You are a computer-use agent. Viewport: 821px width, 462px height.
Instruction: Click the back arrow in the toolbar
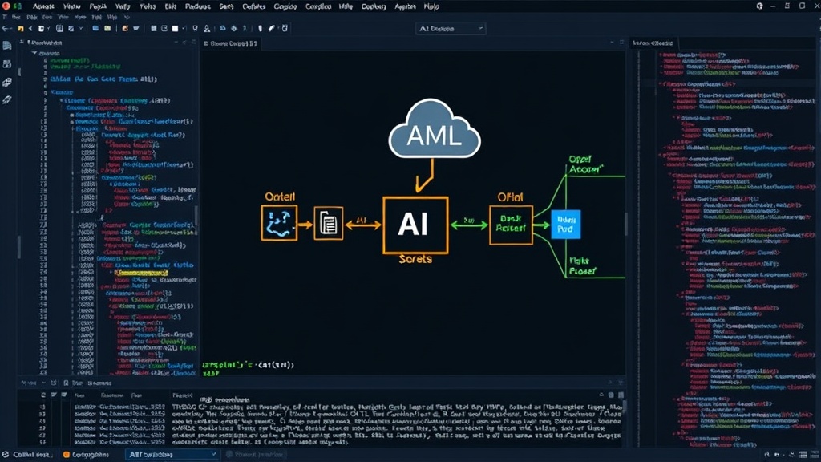click(6, 28)
